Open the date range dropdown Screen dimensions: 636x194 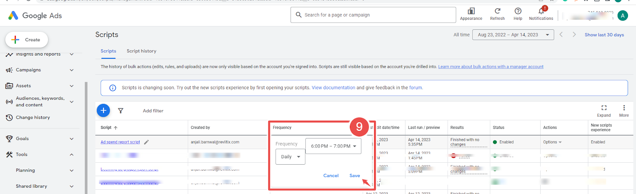(x=514, y=35)
